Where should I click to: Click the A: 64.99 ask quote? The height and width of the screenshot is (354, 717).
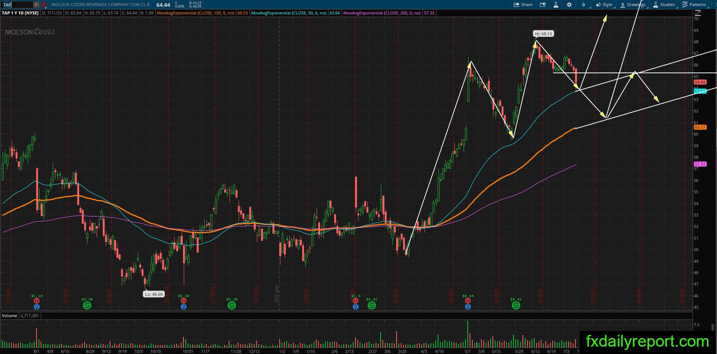[195, 6]
